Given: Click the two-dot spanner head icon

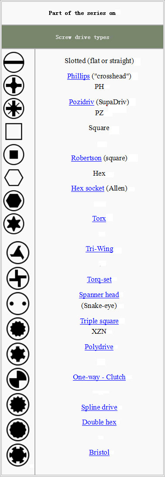Looking at the screenshot, I should 18,304.
